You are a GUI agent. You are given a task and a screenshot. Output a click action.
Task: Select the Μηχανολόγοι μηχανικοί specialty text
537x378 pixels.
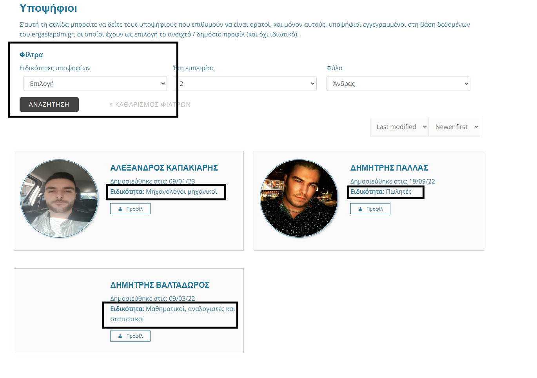(x=181, y=192)
